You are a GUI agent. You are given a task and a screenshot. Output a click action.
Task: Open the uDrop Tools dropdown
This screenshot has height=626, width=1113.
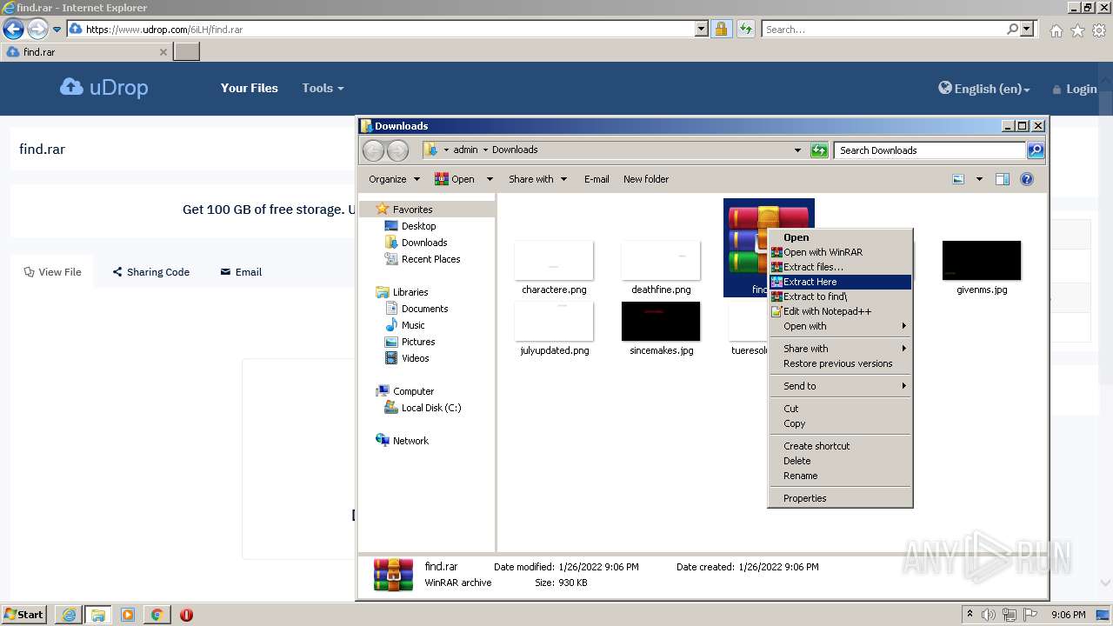[x=323, y=88]
